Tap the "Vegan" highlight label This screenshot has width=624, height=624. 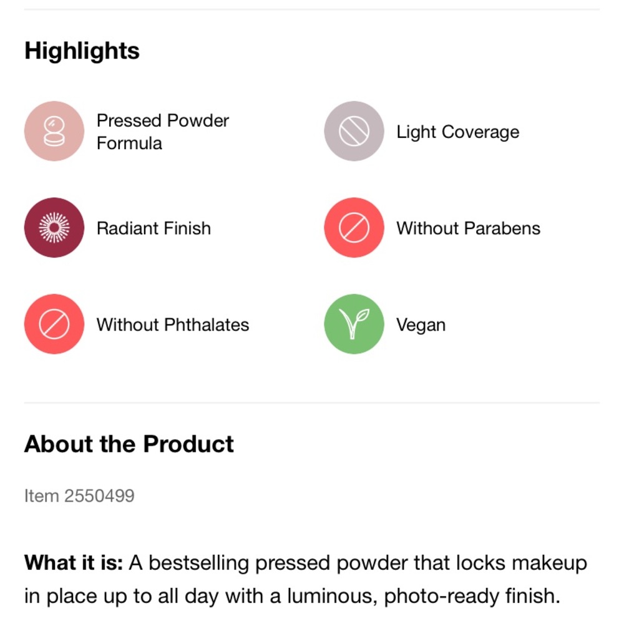pos(421,325)
